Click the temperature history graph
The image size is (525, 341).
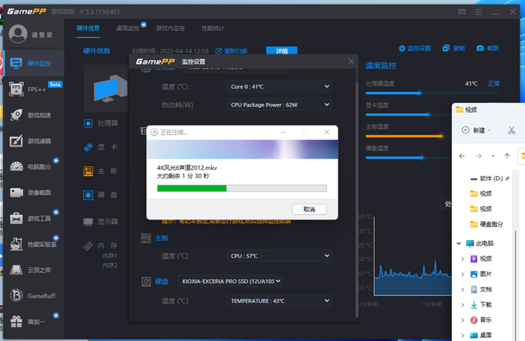tap(412, 256)
